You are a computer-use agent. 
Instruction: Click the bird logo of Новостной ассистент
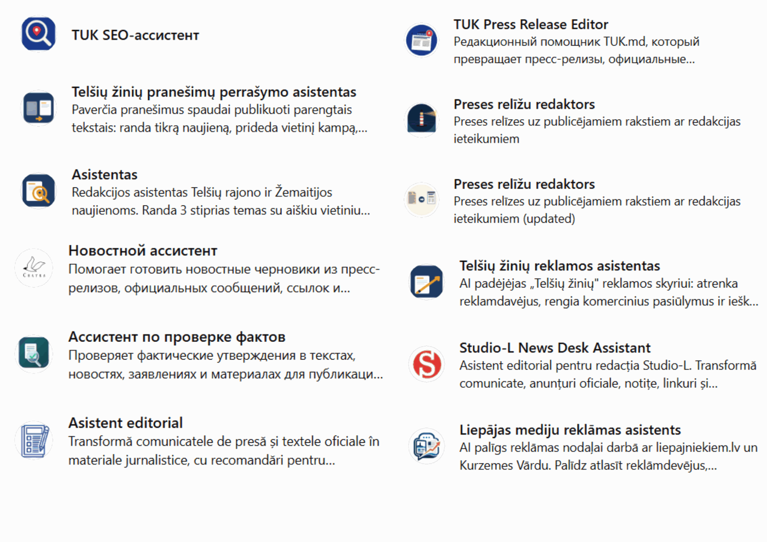coord(34,268)
